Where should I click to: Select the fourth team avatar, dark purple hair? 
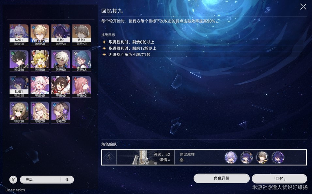pos(278,157)
